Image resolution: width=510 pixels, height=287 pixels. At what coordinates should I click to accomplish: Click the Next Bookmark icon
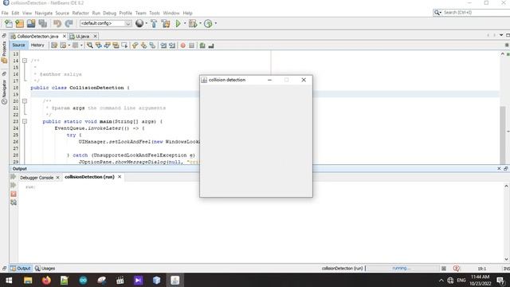tap(143, 45)
